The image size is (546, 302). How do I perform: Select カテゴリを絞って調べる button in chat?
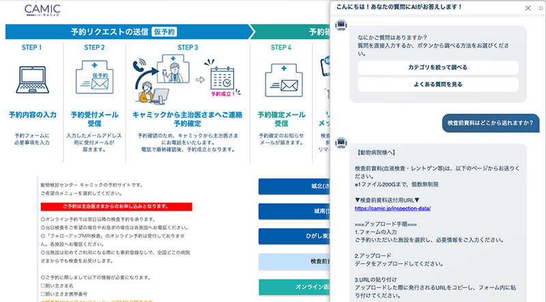pyautogui.click(x=437, y=68)
